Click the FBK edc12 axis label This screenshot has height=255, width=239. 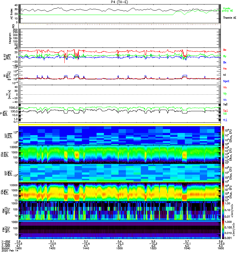(6, 211)
